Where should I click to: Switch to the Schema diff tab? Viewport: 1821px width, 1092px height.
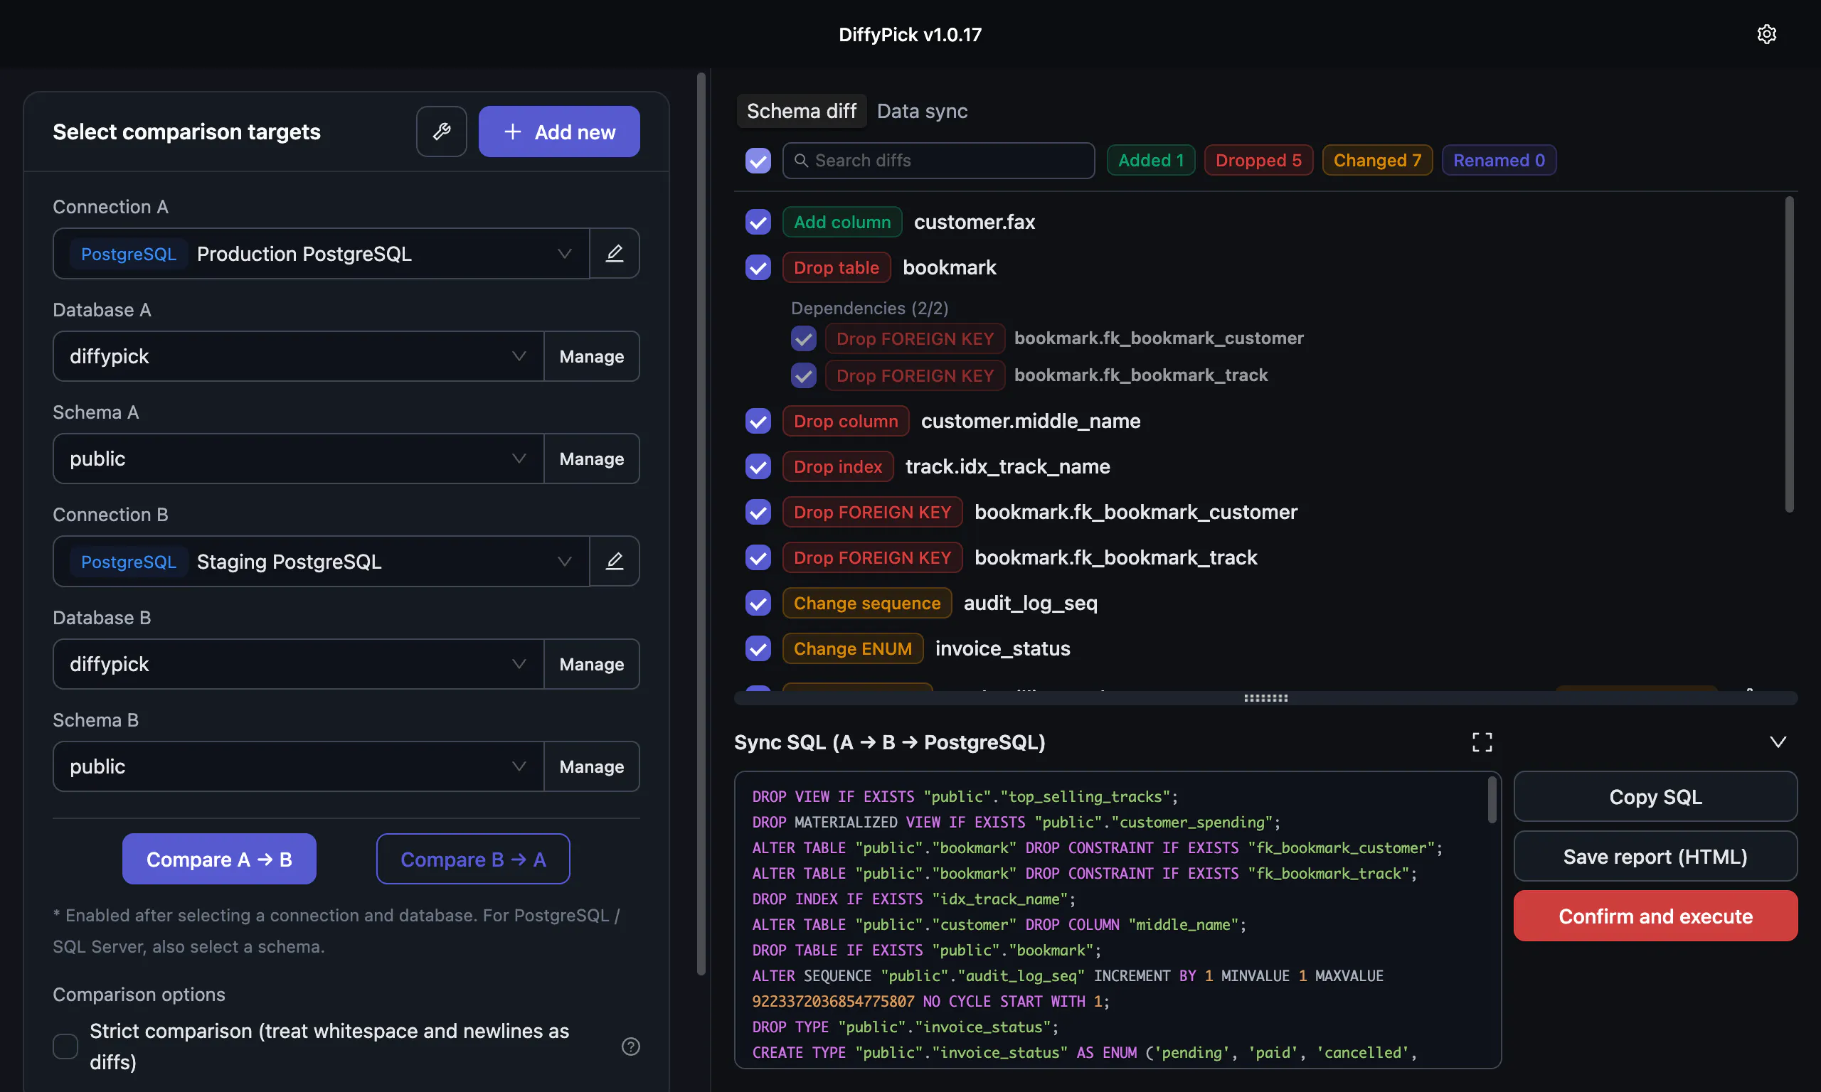[x=802, y=111]
